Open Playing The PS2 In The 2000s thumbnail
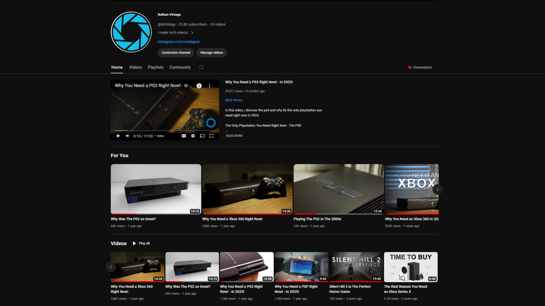This screenshot has height=306, width=545. (x=339, y=189)
